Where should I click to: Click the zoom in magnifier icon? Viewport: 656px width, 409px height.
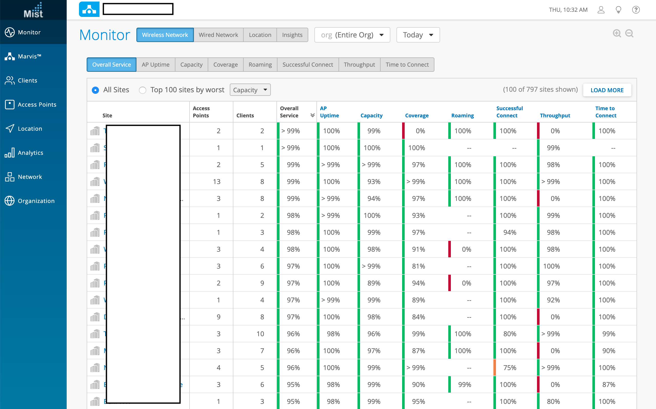coord(617,33)
